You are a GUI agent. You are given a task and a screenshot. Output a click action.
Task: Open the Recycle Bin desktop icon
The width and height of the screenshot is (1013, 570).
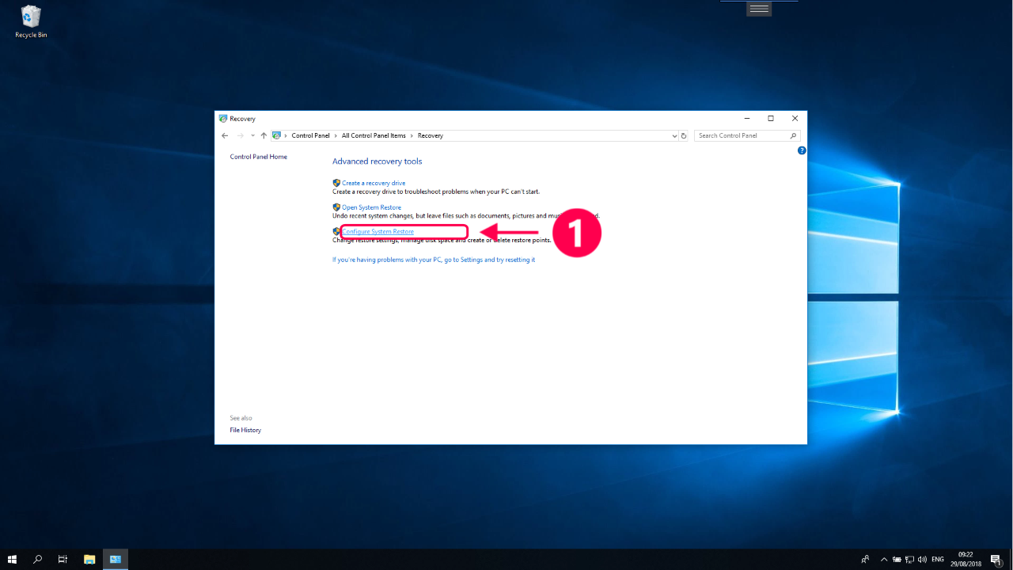(31, 22)
